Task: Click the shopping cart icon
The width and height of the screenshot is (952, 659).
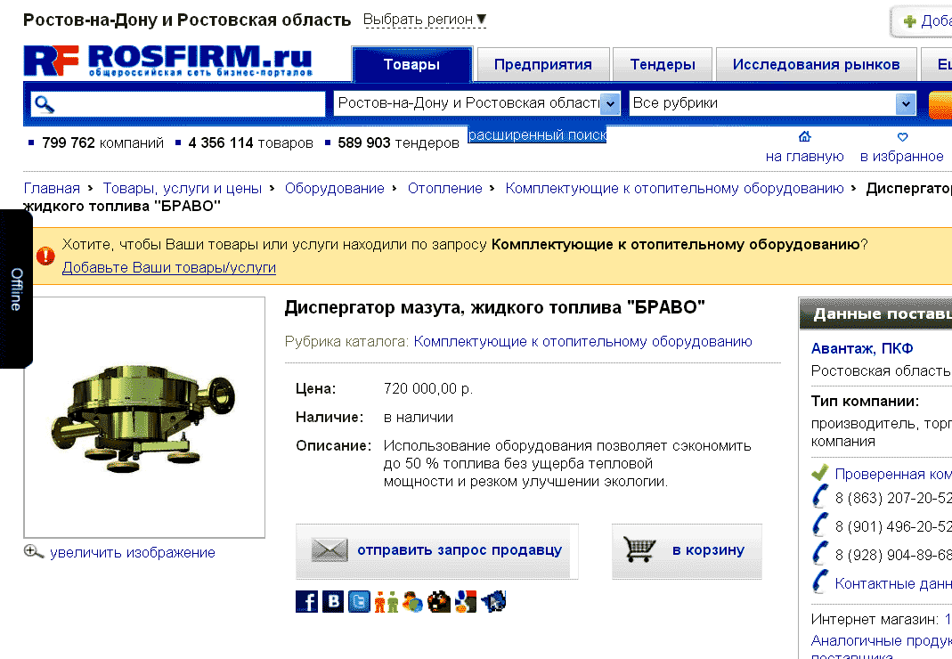Action: pos(639,549)
